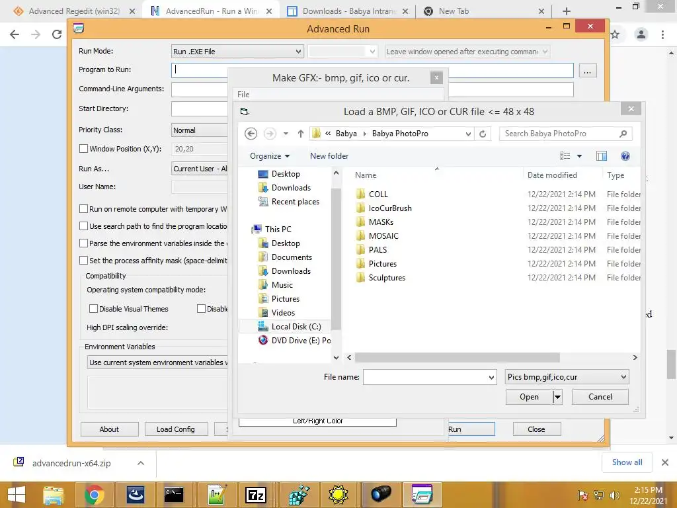Open File Explorer from taskbar
This screenshot has height=508, width=677.
53,495
